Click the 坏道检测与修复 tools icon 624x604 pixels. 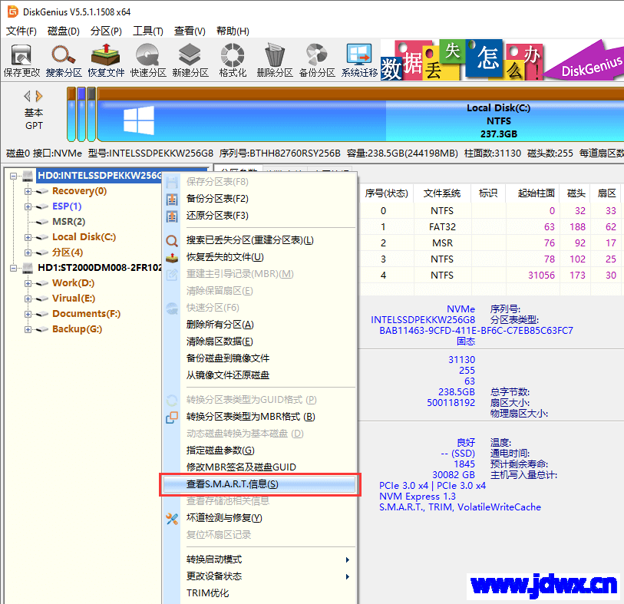(x=172, y=519)
